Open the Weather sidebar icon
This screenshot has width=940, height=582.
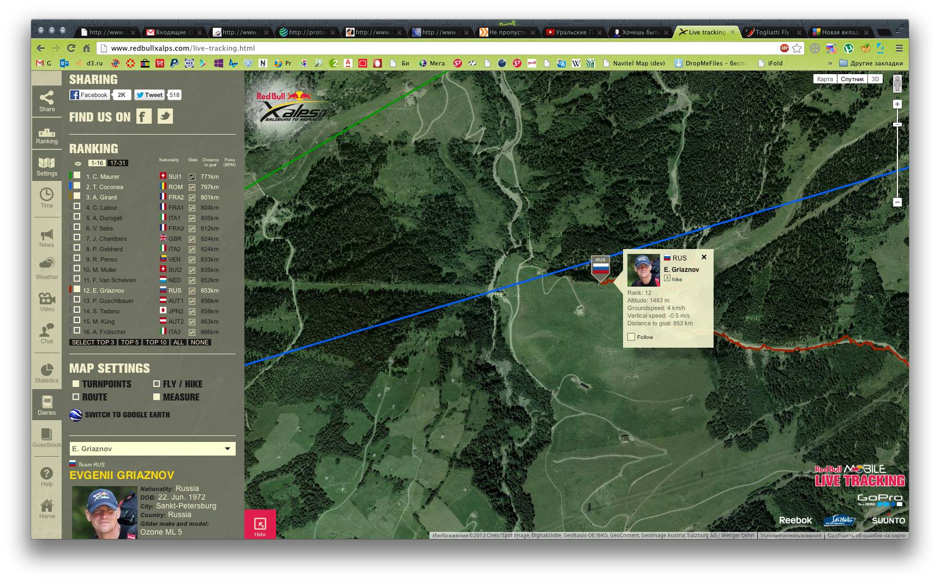pos(46,268)
